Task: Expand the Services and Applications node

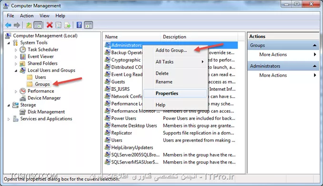Action: coord(9,119)
